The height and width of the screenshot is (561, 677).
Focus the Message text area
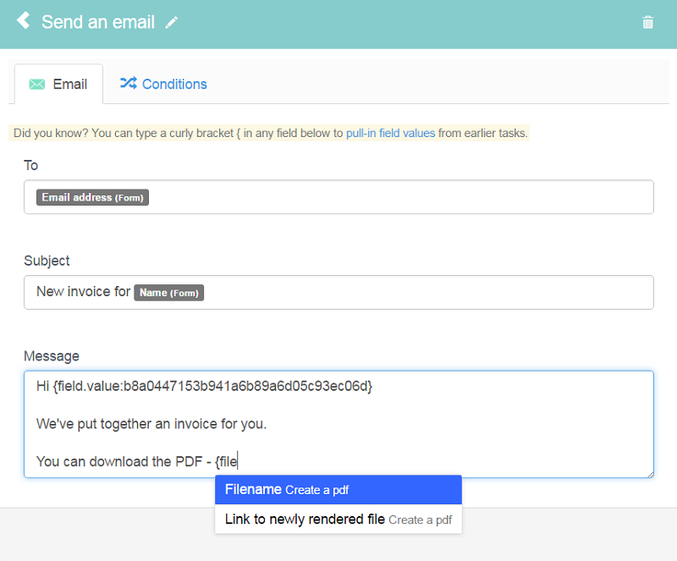click(x=339, y=424)
